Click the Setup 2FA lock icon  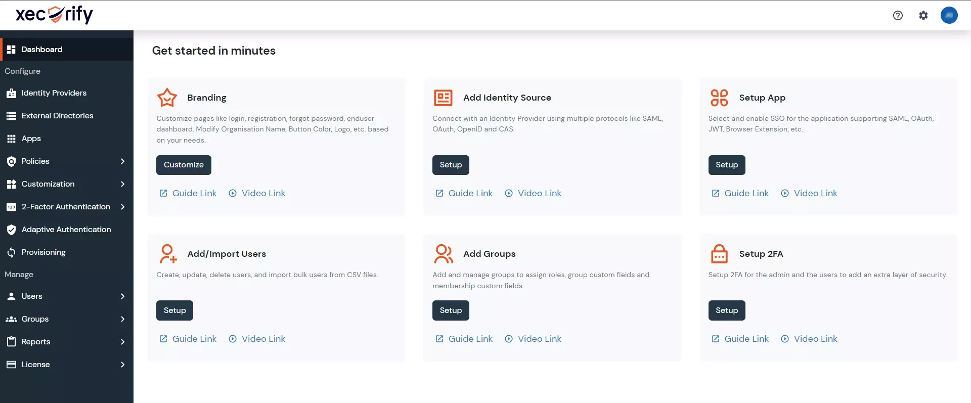click(719, 254)
